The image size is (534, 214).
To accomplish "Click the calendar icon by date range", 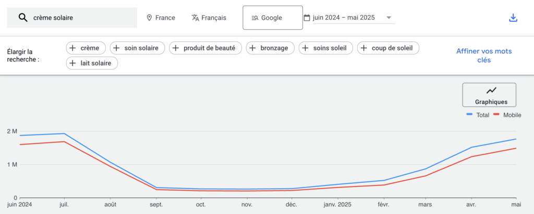I will (307, 18).
